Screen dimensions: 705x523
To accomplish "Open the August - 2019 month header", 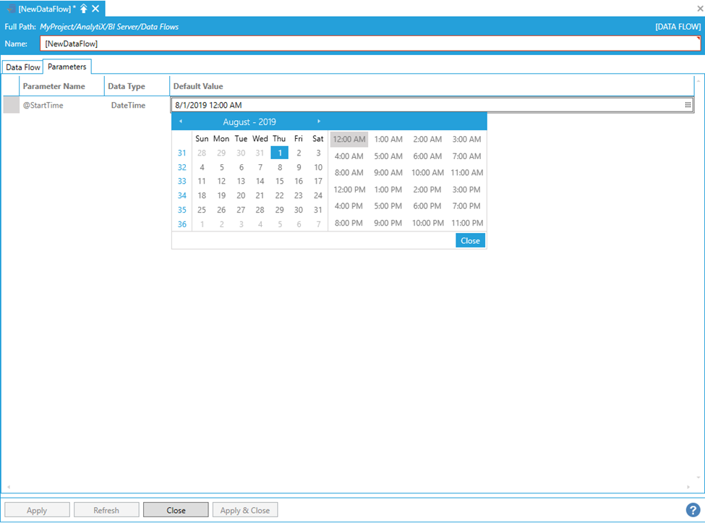I will pos(249,122).
